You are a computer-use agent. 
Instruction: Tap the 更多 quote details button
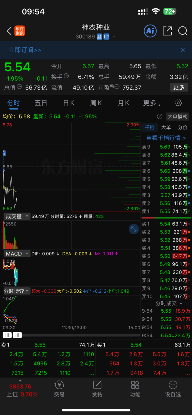179,87
